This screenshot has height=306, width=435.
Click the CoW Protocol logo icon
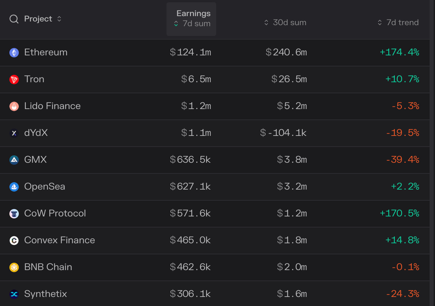[14, 214]
